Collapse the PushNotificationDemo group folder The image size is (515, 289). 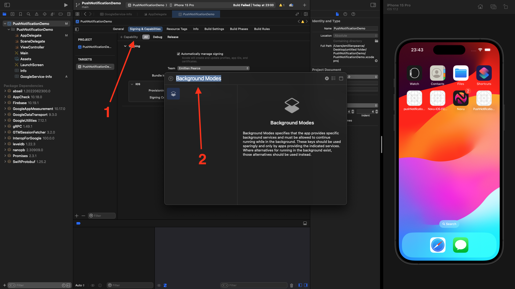pos(9,29)
